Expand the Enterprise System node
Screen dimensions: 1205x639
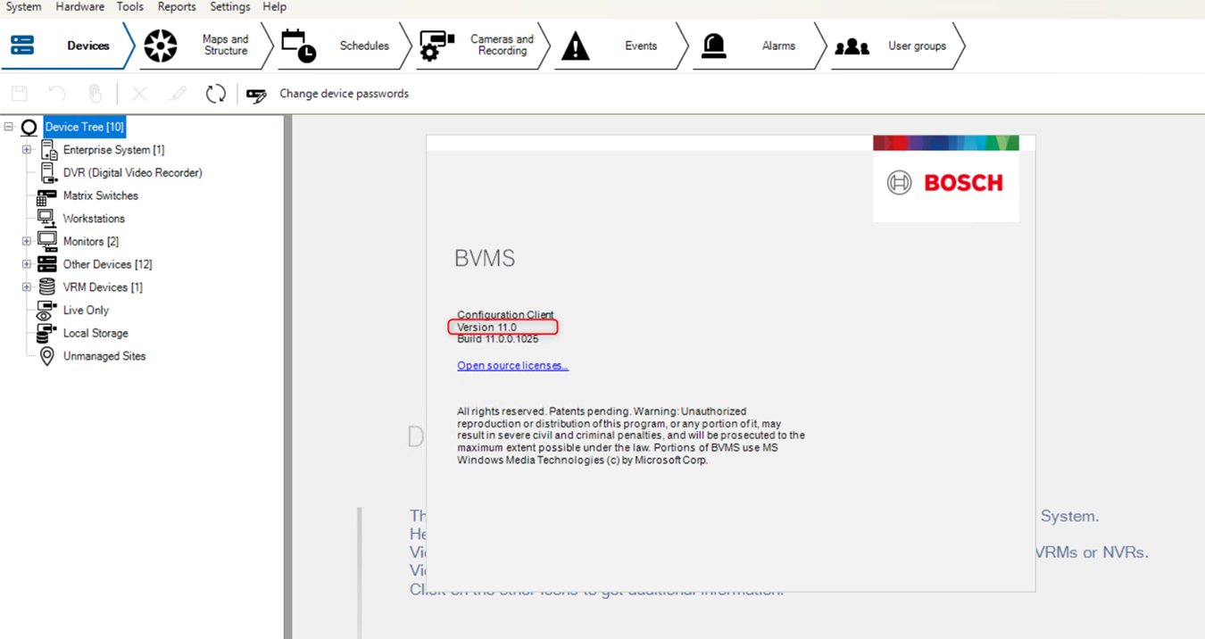[27, 150]
